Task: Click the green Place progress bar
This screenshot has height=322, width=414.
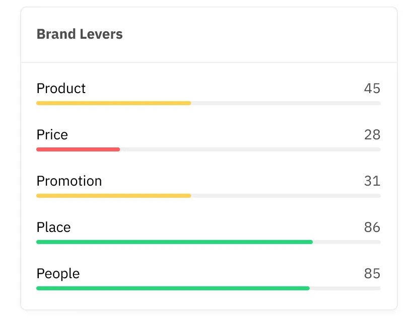Action: pyautogui.click(x=175, y=242)
